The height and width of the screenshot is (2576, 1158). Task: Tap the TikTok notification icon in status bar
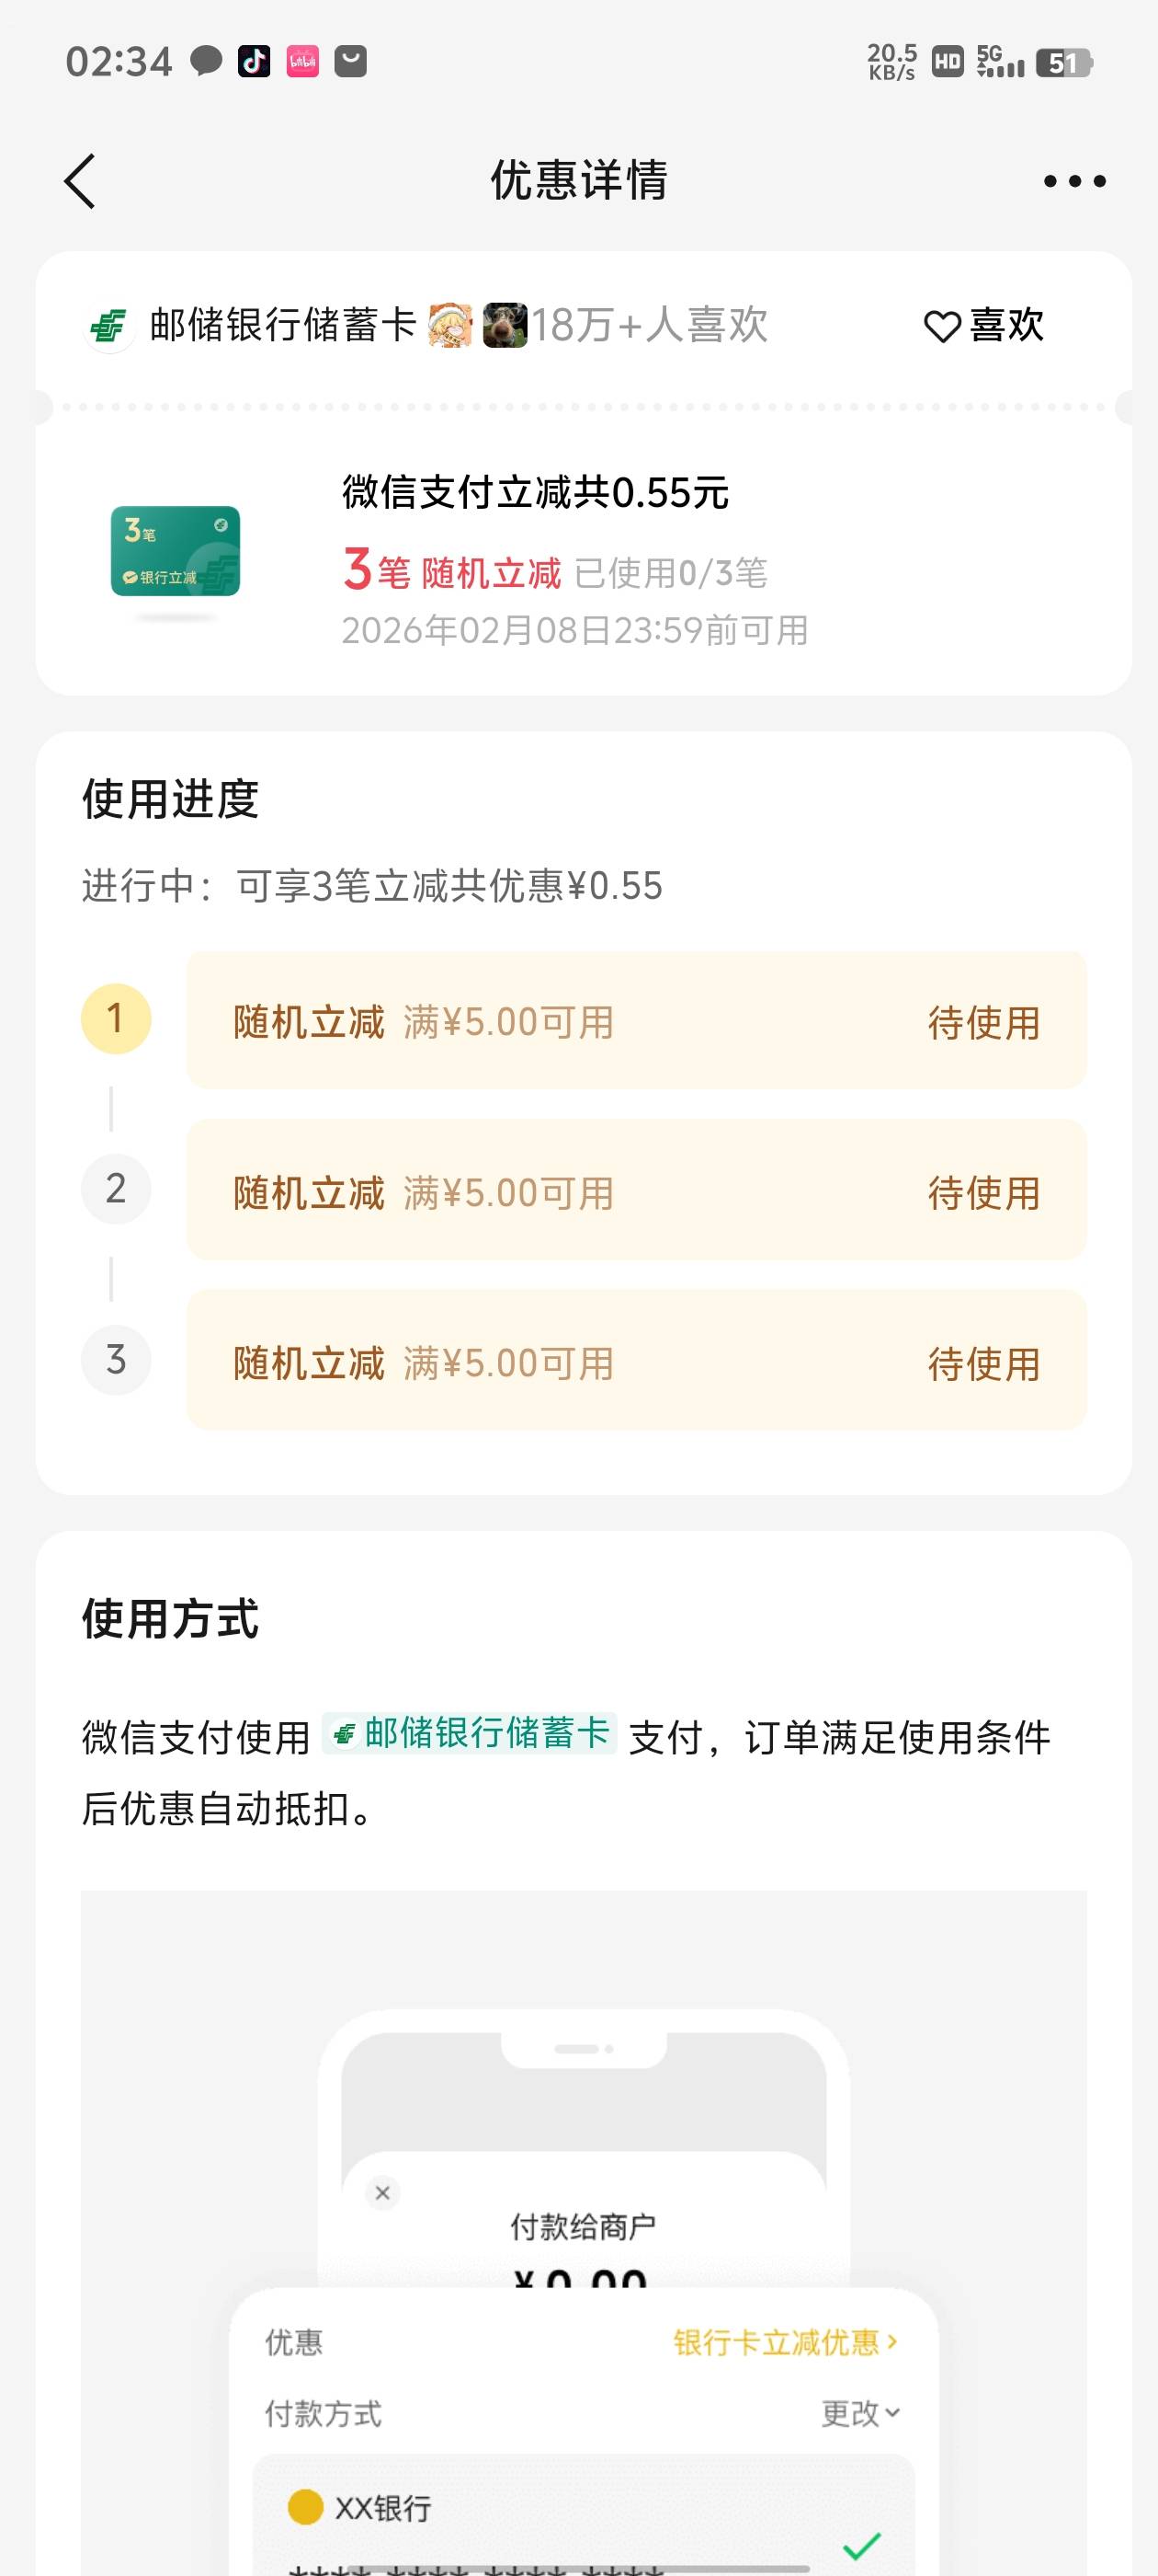click(x=254, y=62)
